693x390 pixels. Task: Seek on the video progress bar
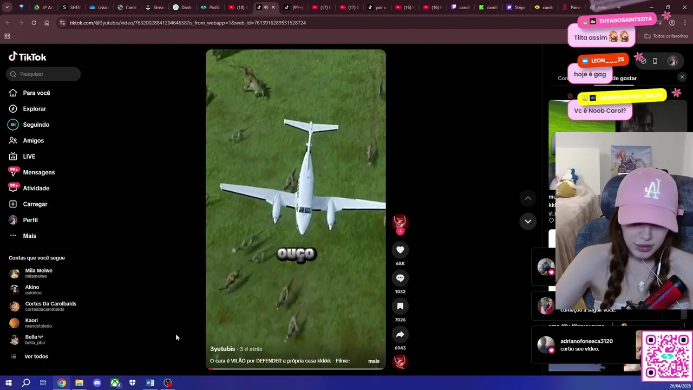pos(296,369)
